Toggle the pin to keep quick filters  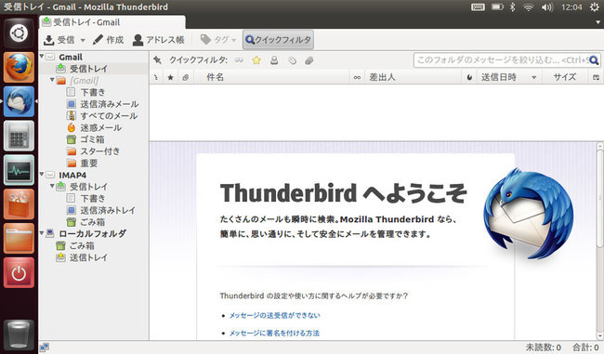157,60
